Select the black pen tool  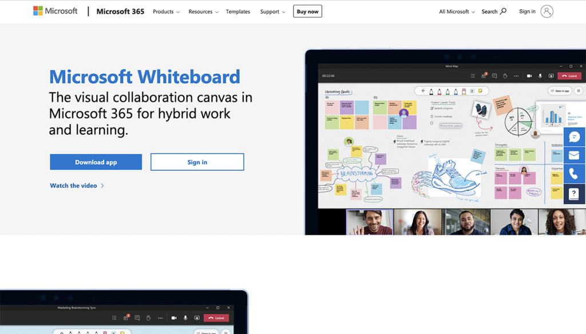[x=431, y=91]
